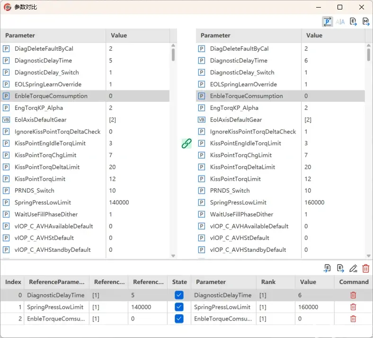Click left panel scrollbar up arrow
The width and height of the screenshot is (373, 338).
173,45
